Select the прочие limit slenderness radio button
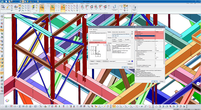This screenshot has width=201, height=110. pos(156,56)
